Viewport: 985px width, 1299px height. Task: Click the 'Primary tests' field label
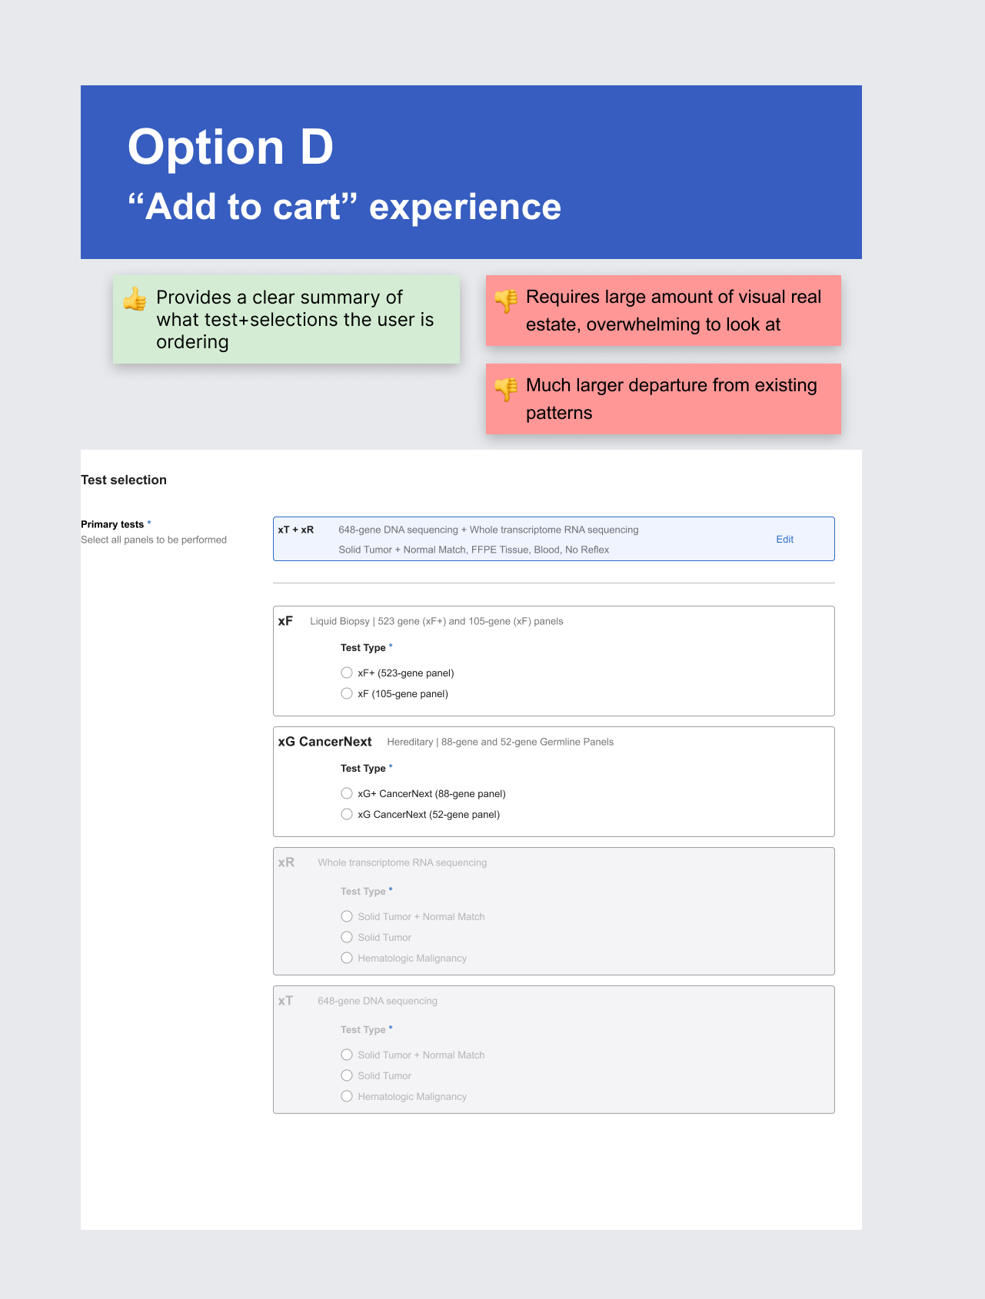tap(112, 524)
